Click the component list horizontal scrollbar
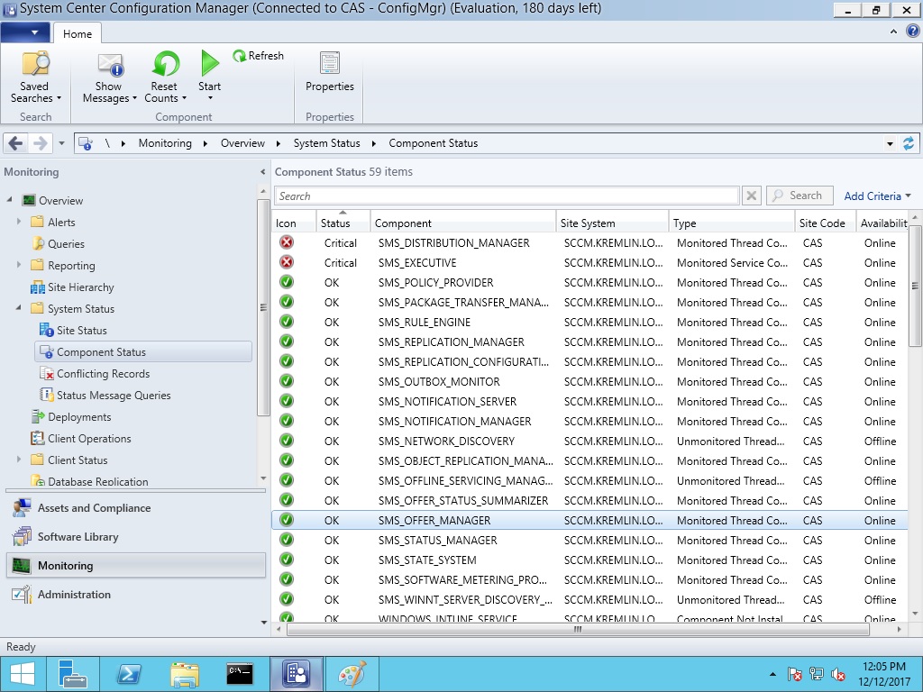Image resolution: width=923 pixels, height=692 pixels. pos(578,629)
